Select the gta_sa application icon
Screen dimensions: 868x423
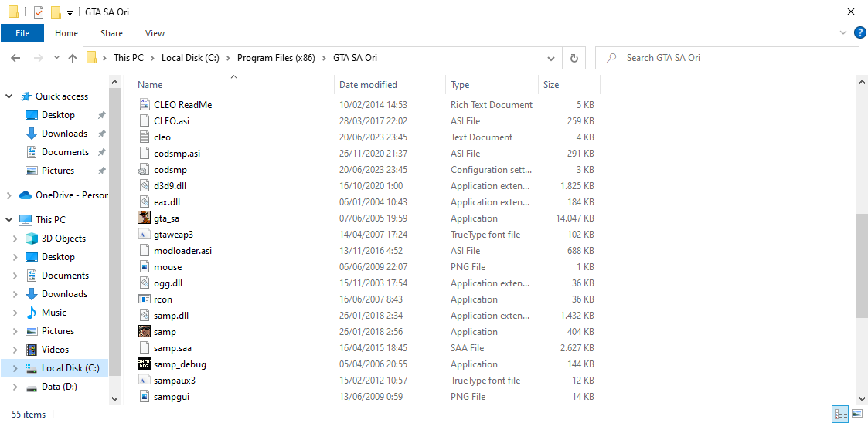pos(144,218)
